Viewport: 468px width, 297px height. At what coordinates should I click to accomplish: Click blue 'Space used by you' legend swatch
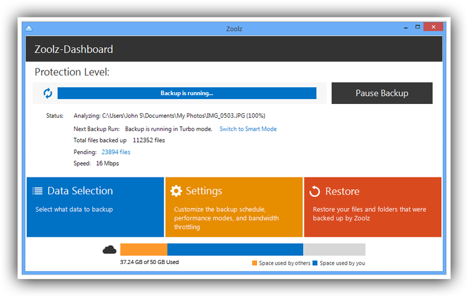(x=315, y=263)
